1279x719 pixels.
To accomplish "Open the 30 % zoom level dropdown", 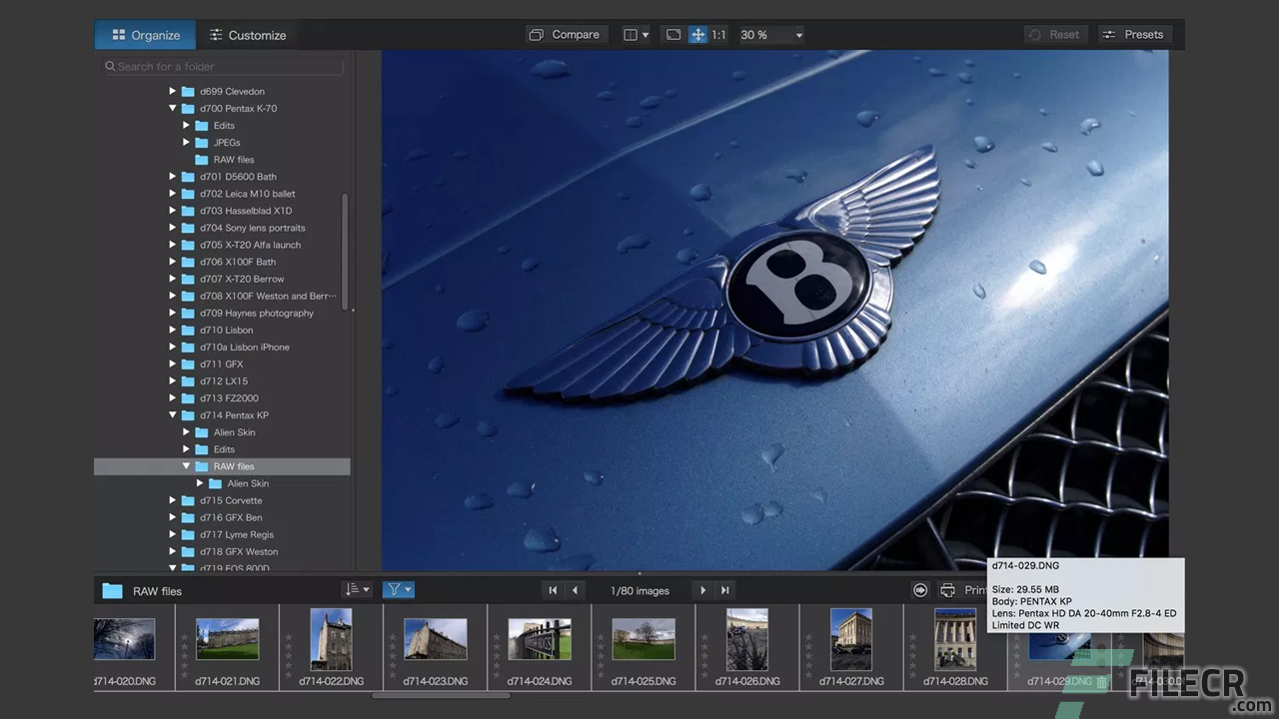I will [x=771, y=35].
